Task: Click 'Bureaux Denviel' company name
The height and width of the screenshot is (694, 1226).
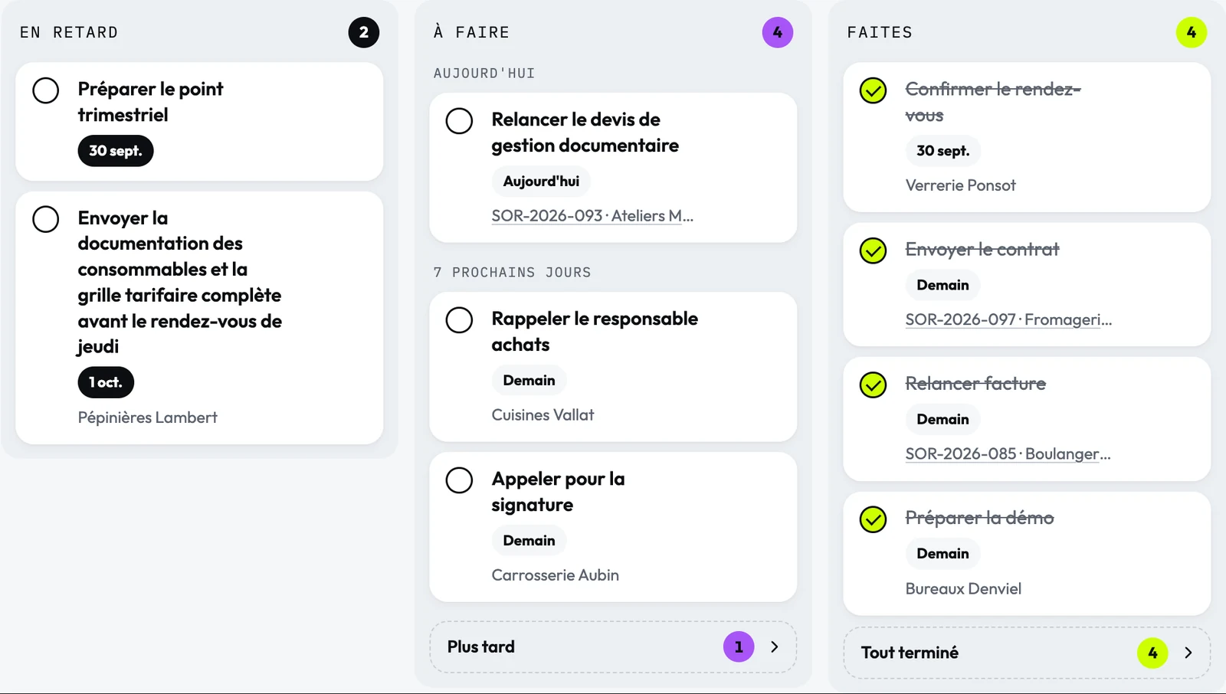Action: (963, 589)
